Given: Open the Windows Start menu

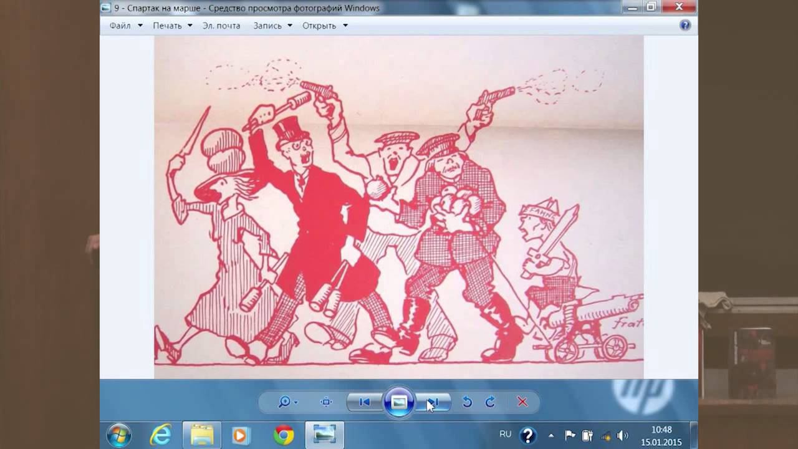Looking at the screenshot, I should pos(118,435).
